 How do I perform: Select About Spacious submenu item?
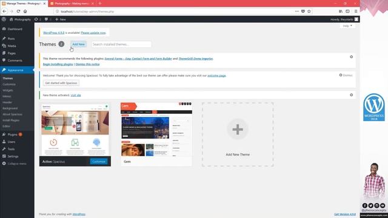[12, 114]
